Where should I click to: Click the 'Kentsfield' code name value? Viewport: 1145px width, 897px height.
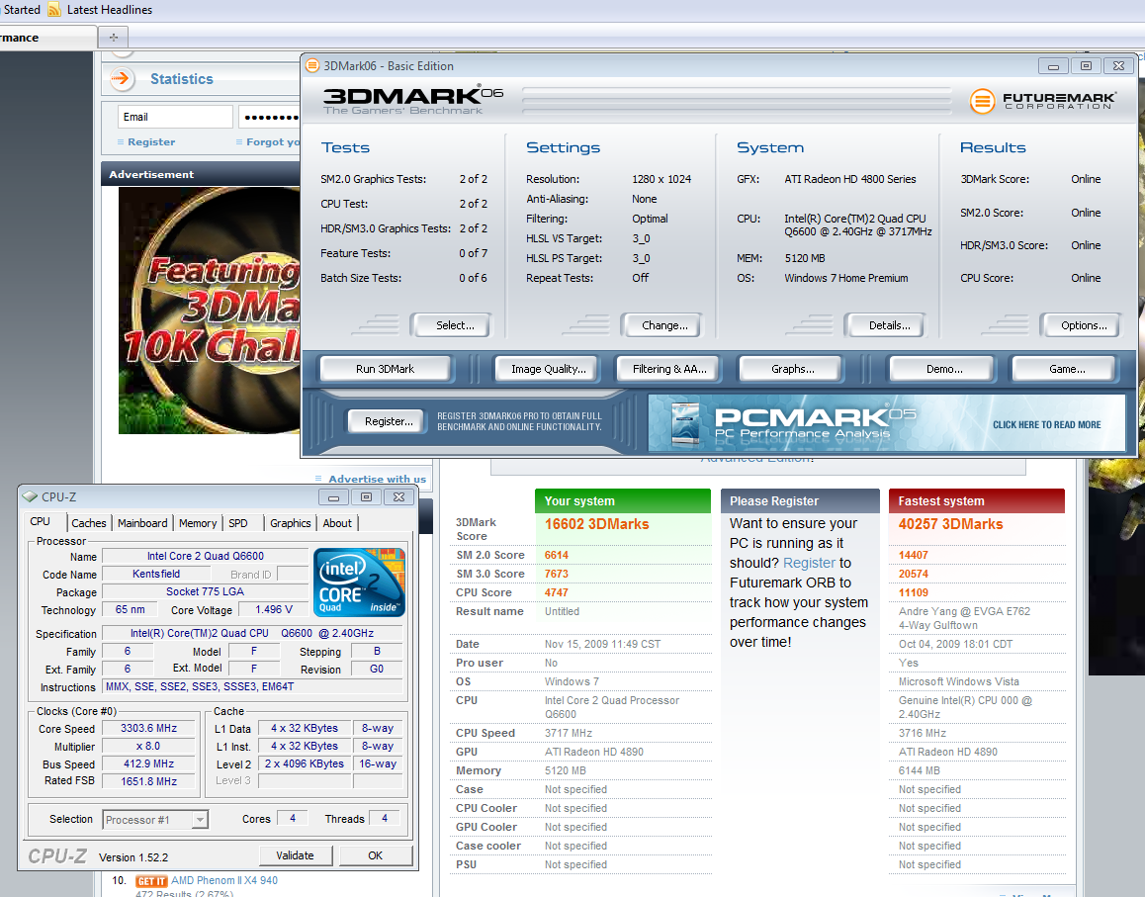(x=156, y=575)
